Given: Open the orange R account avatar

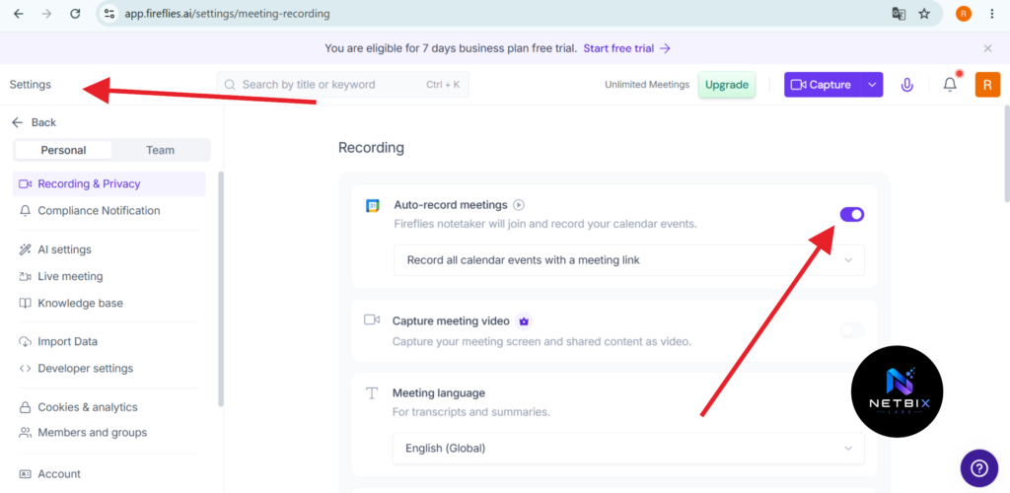Looking at the screenshot, I should point(987,85).
